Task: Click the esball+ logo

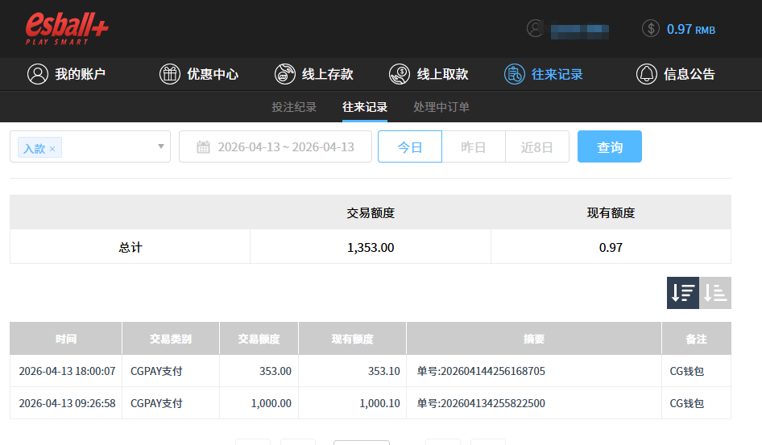Action: 67,28
